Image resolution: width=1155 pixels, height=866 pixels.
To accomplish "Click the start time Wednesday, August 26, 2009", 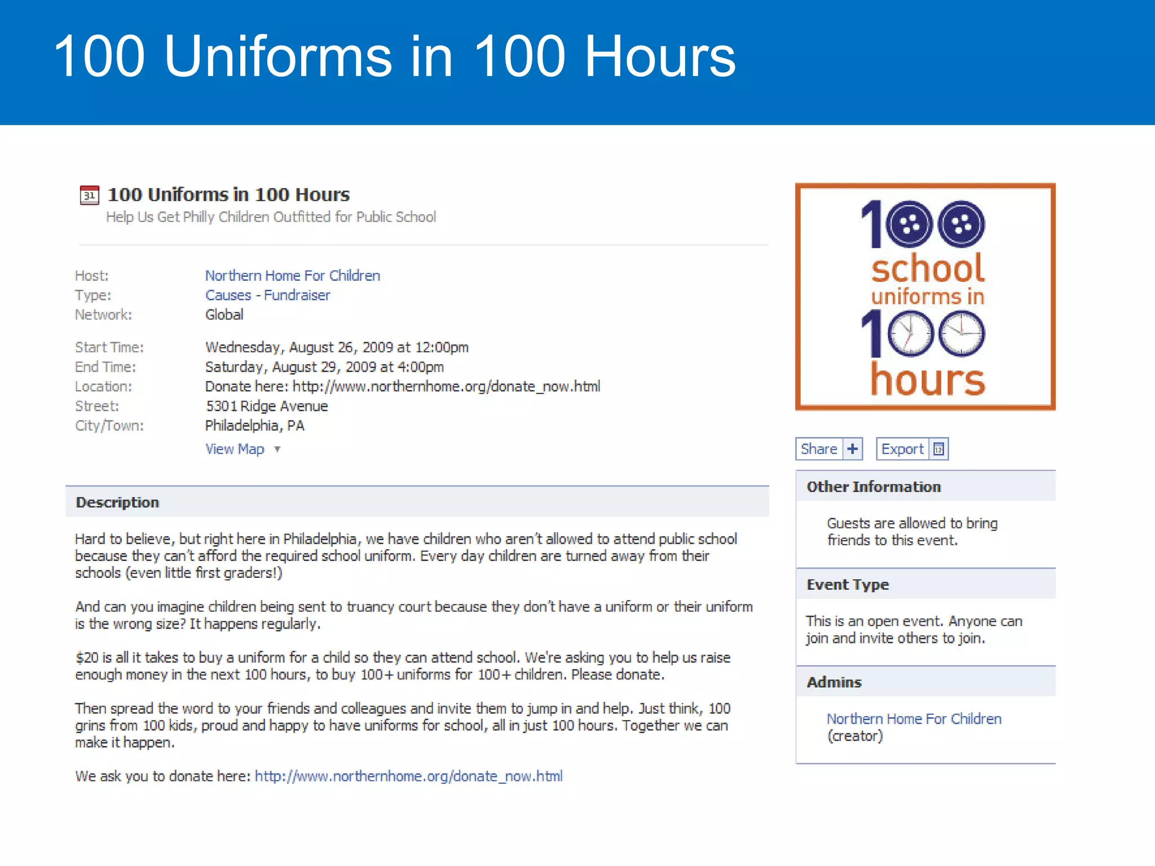I will coord(337,347).
